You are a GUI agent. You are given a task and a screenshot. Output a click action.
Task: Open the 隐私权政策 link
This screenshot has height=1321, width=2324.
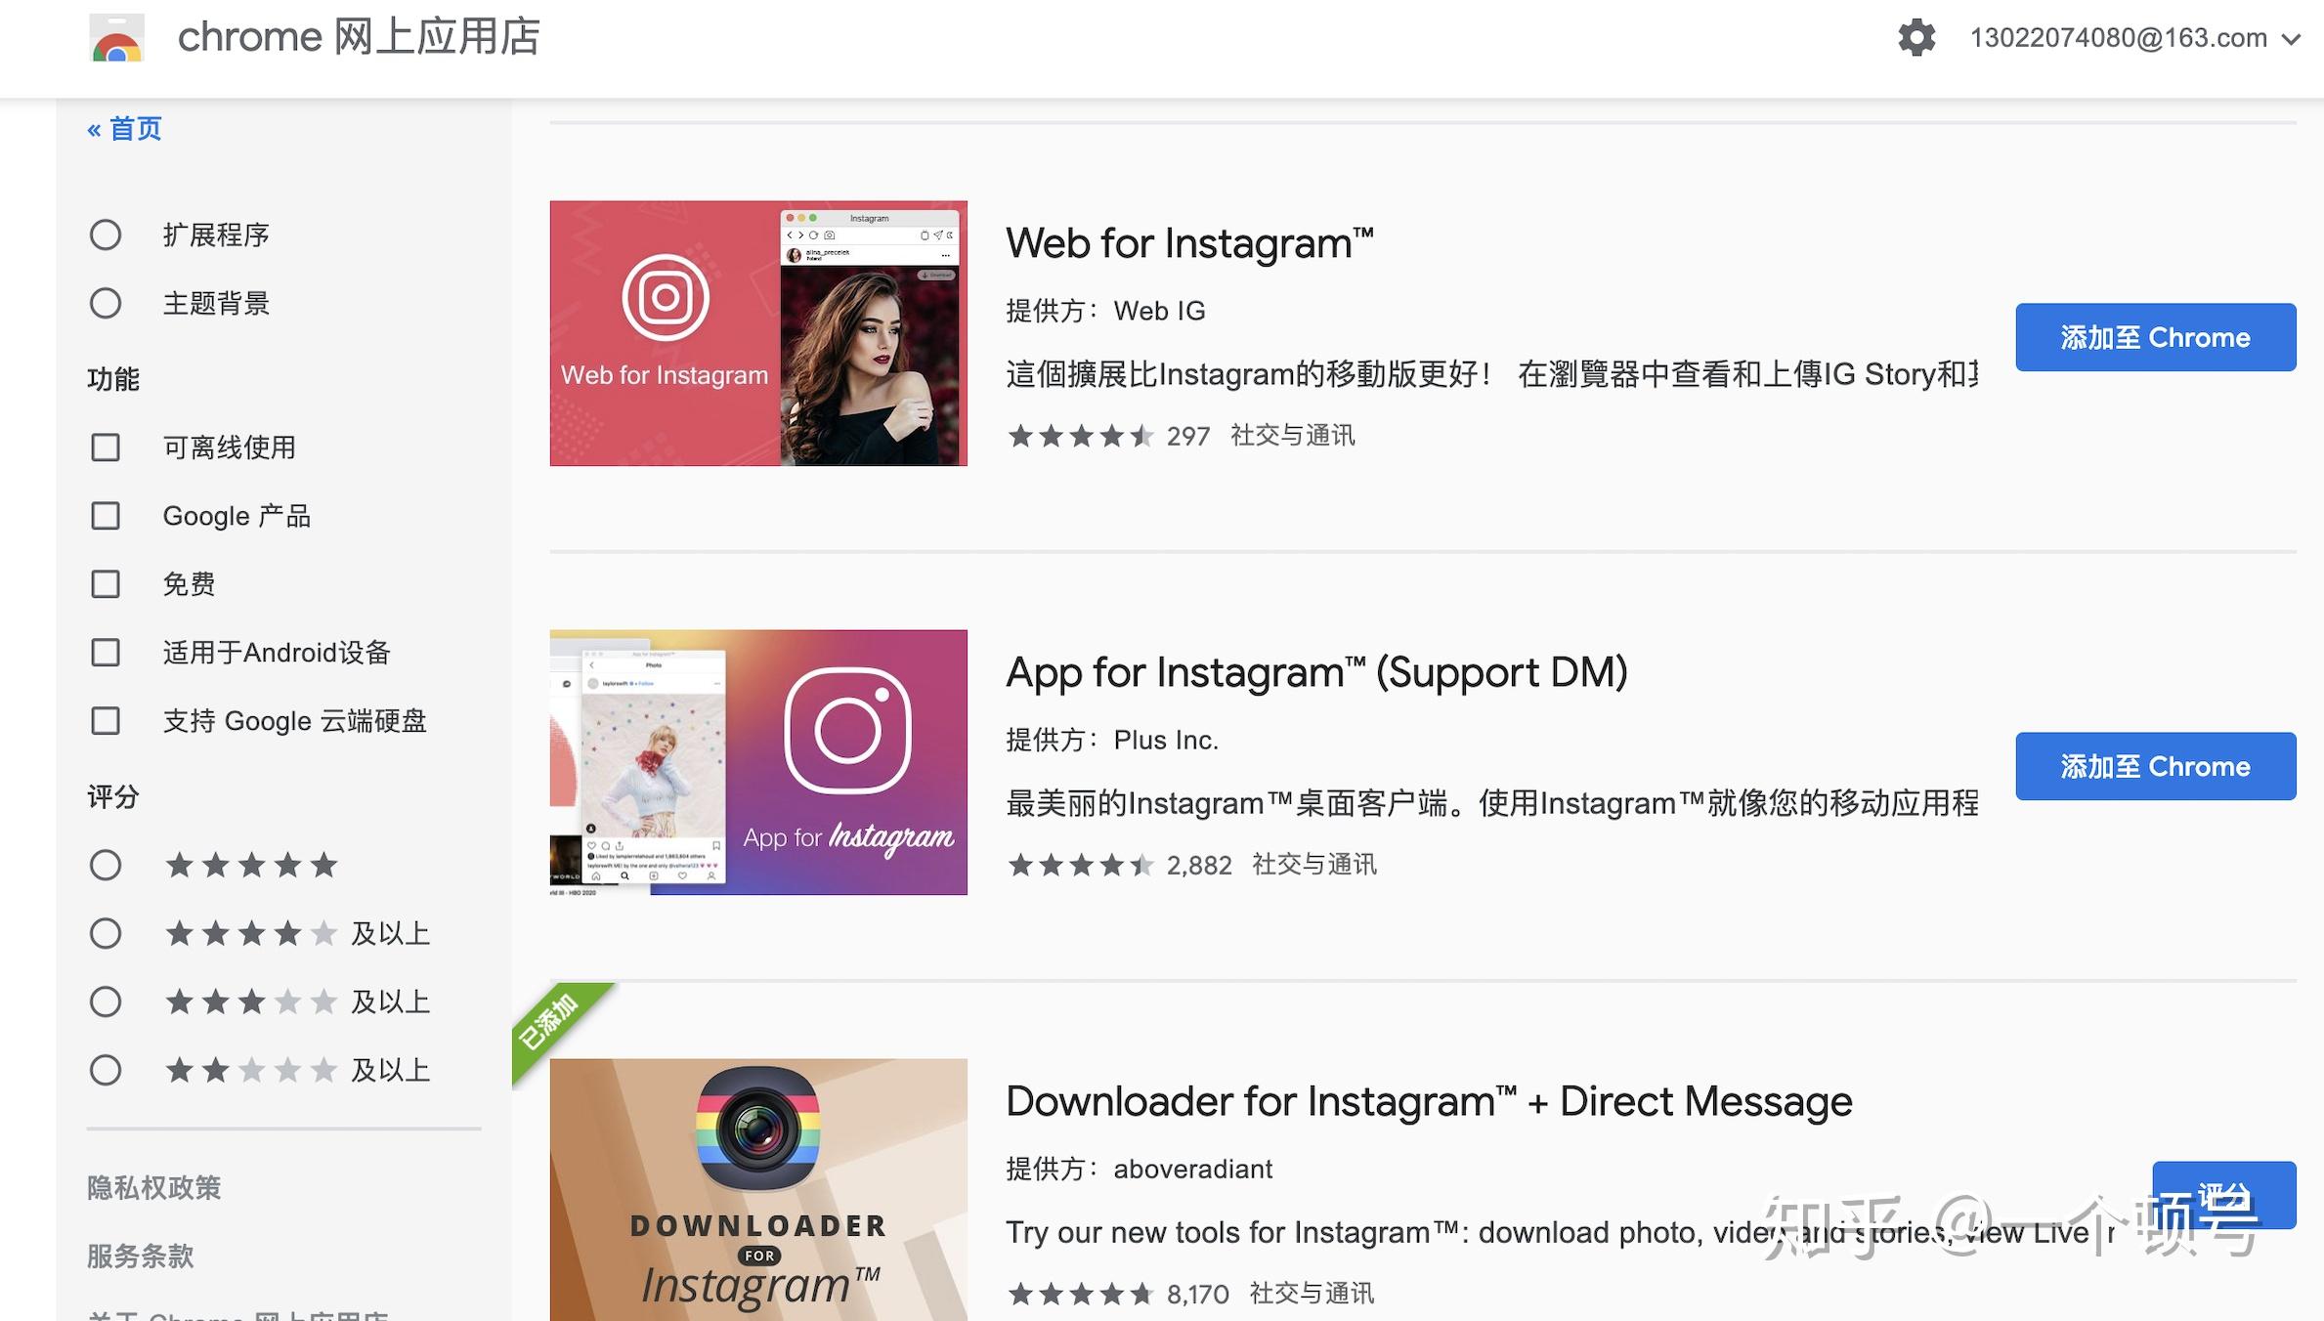tap(154, 1187)
